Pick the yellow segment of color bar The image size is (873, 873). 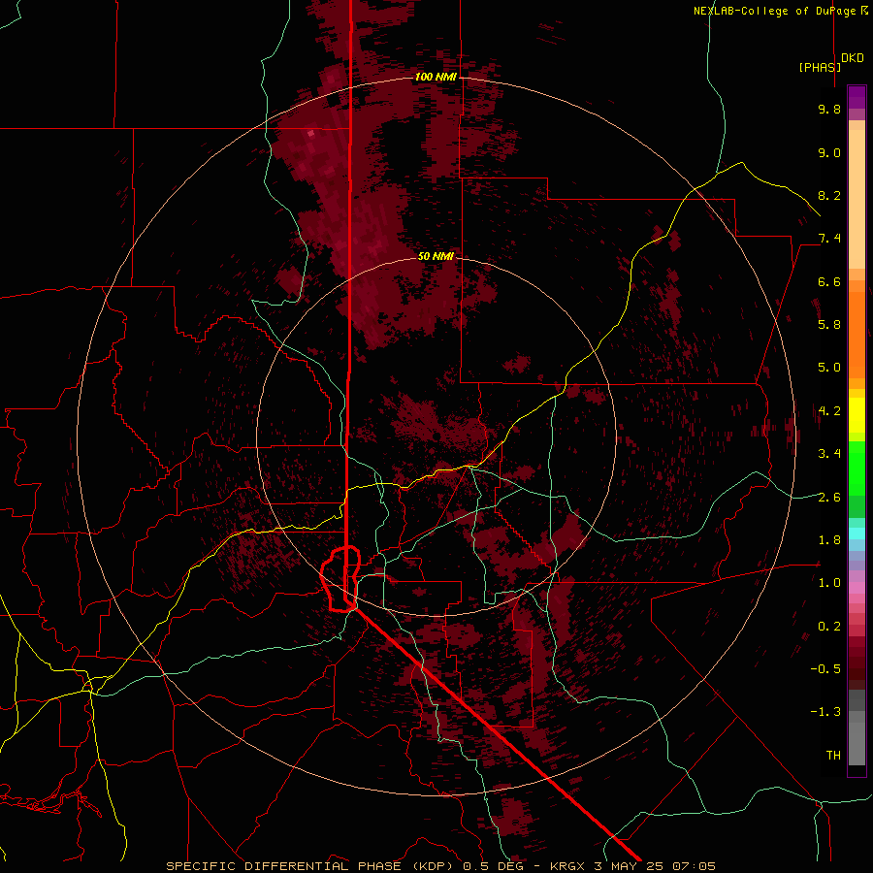pyautogui.click(x=857, y=415)
